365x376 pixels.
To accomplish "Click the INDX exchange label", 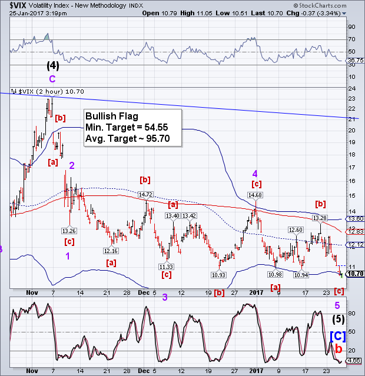I will (x=136, y=5).
